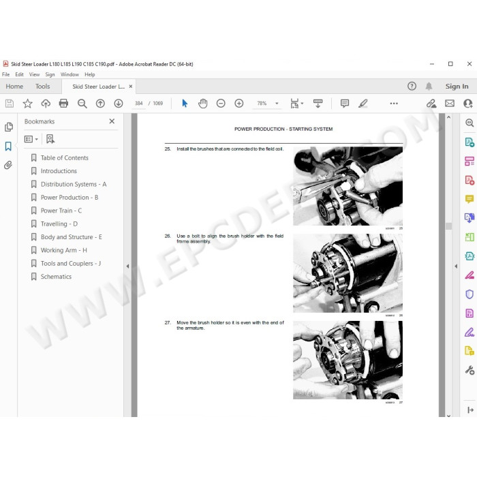Viewport: 477px width, 477px height.
Task: Open the Export PDF tool in right pane
Action: 470,142
